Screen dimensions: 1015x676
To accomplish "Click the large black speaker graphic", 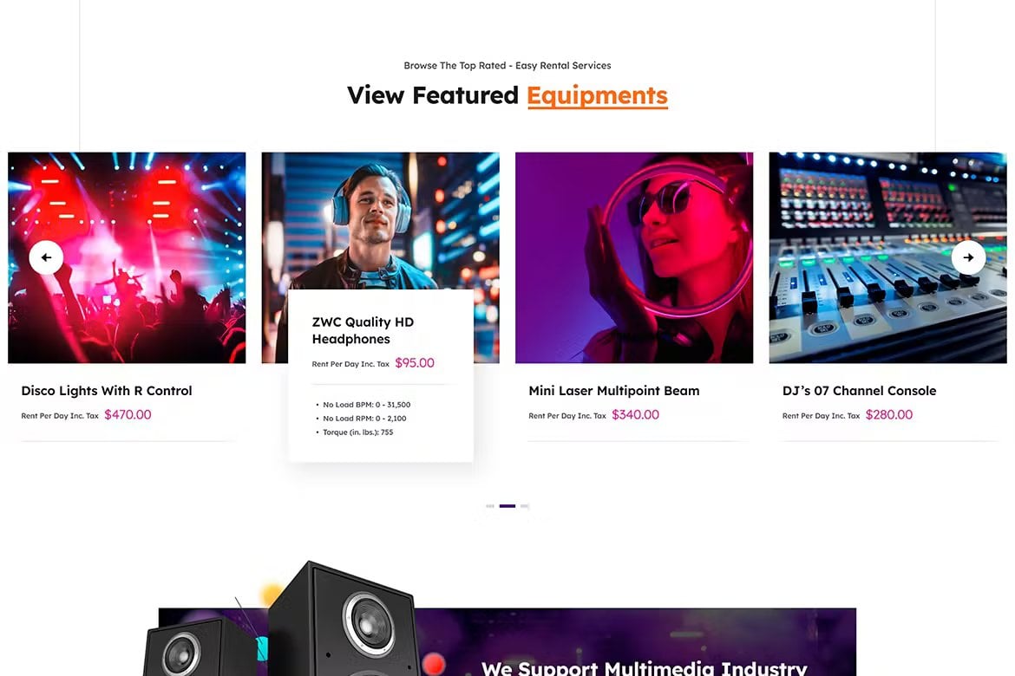I will (342, 620).
